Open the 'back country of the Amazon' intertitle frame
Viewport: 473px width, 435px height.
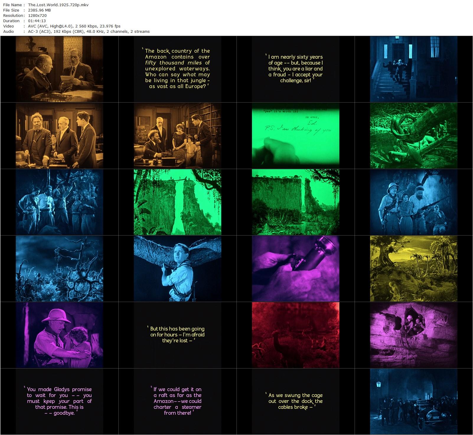pos(177,69)
